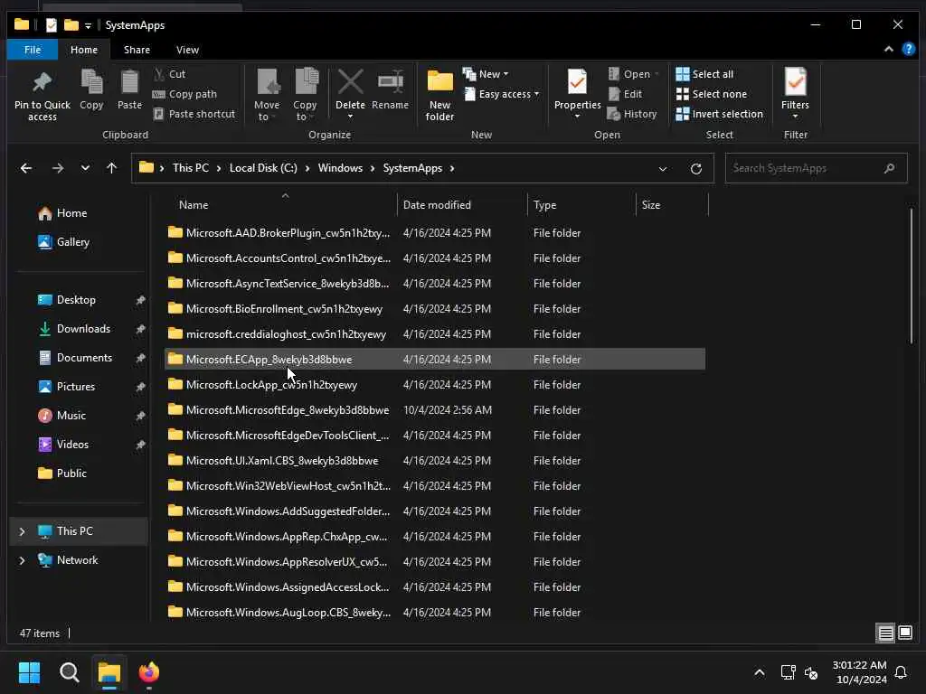Image resolution: width=926 pixels, height=694 pixels.
Task: Go up one folder level
Action: coord(111,168)
